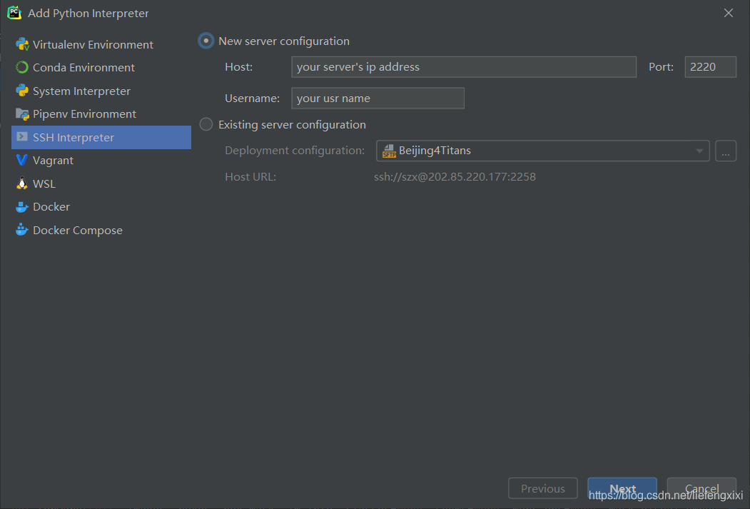Click the System Interpreter python icon
Viewport: 750px width, 509px height.
(x=22, y=91)
